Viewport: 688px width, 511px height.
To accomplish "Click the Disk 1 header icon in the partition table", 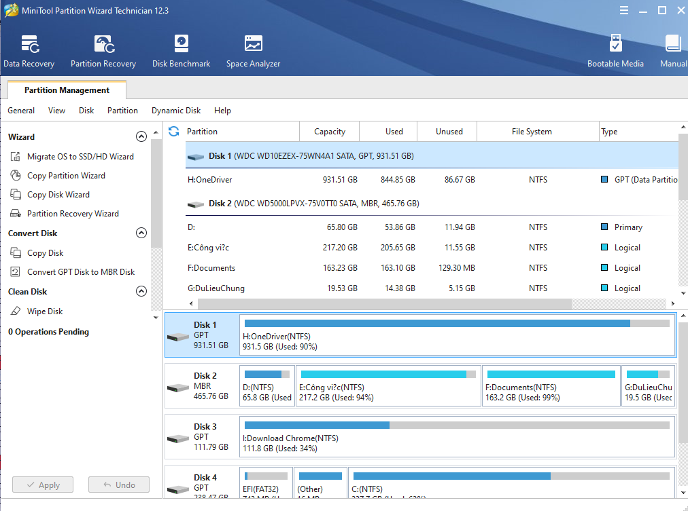I will click(196, 156).
